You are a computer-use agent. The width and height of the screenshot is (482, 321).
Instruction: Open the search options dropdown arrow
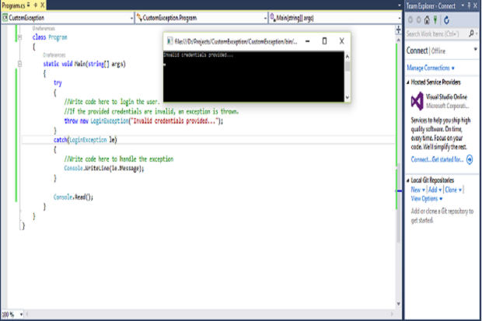477,34
